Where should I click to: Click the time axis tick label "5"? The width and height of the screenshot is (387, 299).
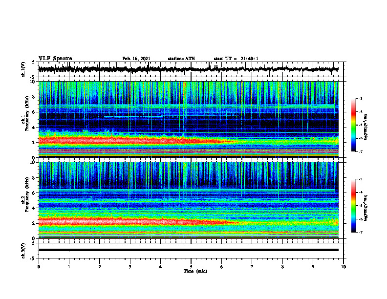pos(191,267)
